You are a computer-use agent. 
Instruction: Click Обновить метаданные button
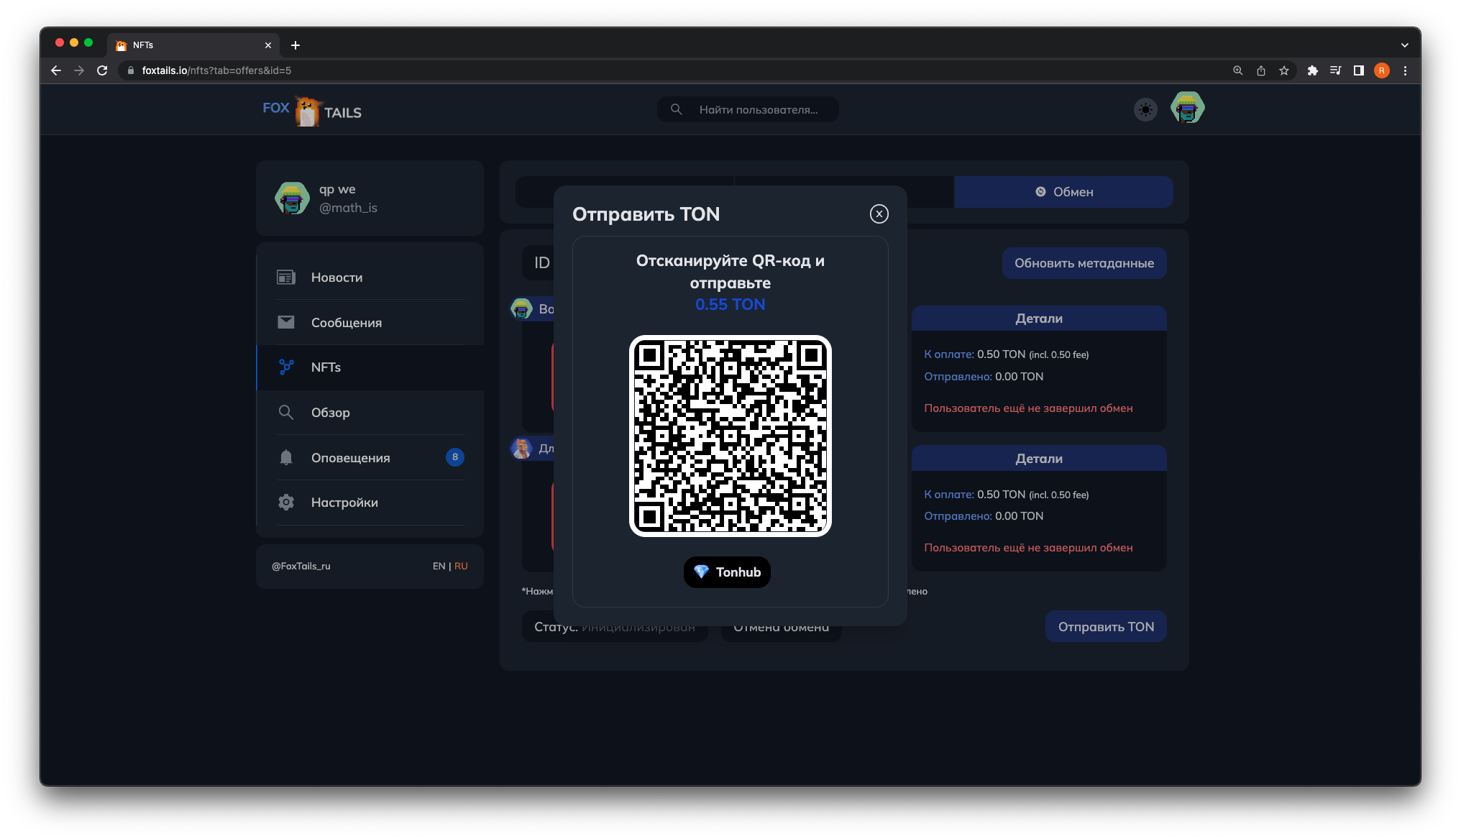tap(1084, 263)
